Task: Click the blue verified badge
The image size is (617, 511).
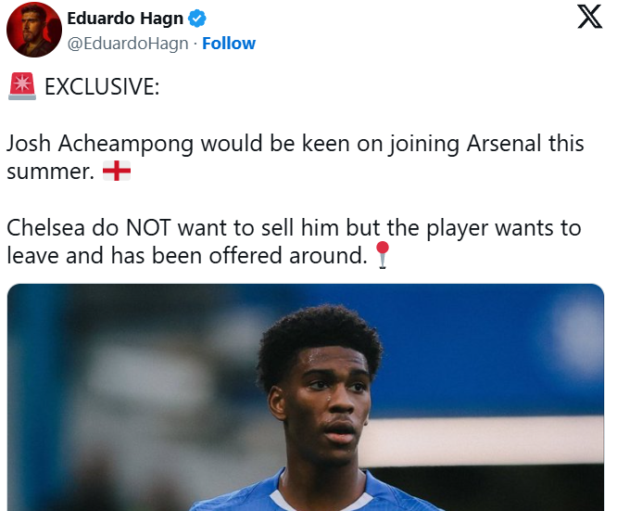Action: click(x=196, y=19)
